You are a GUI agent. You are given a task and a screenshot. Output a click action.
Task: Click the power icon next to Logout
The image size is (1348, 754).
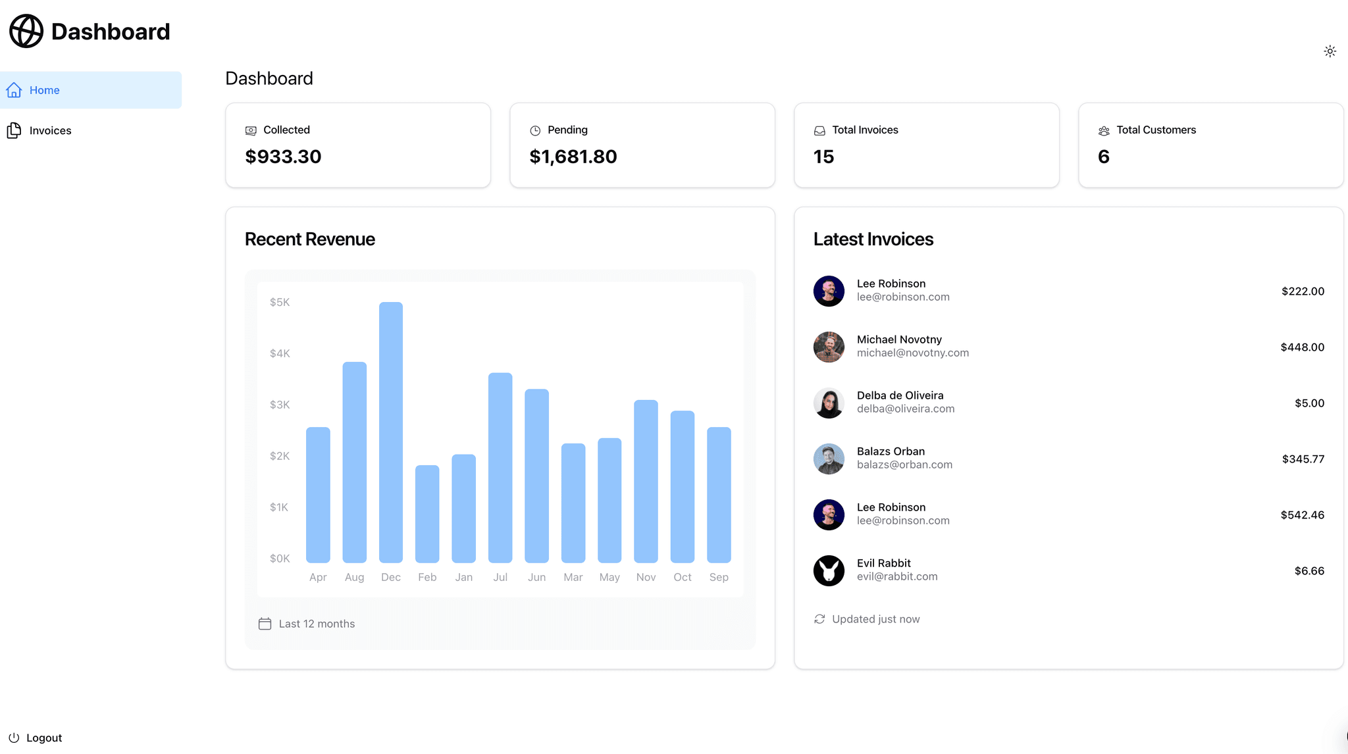tap(14, 738)
